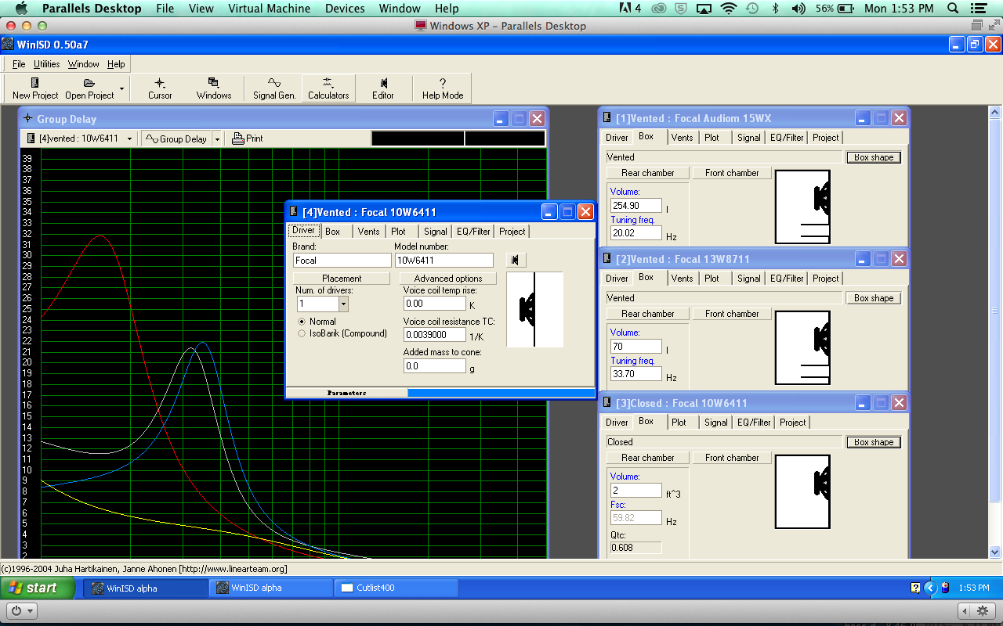Viewport: 1003px width, 626px height.
Task: Click the Wi-Fi status icon
Action: pyautogui.click(x=729, y=9)
